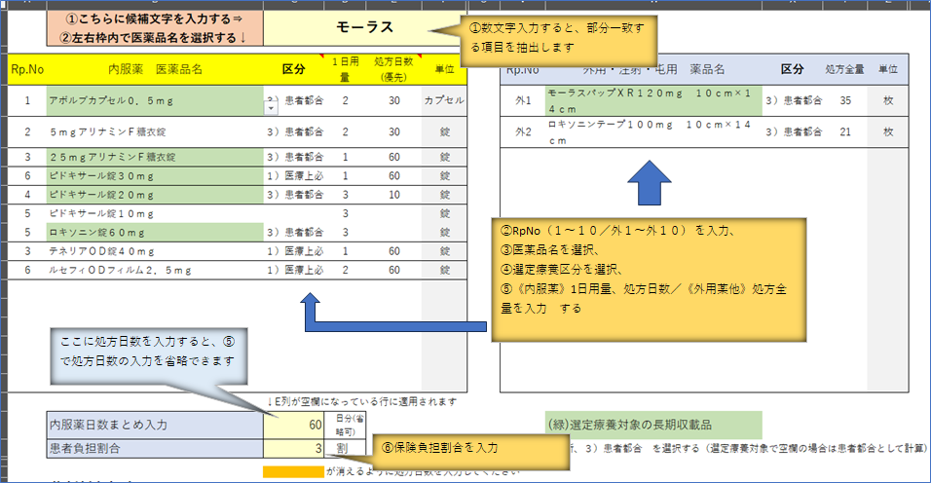This screenshot has width=931, height=483.
Task: Click the 患者都合 区分 cell in the 外1 row
Action: tap(793, 101)
